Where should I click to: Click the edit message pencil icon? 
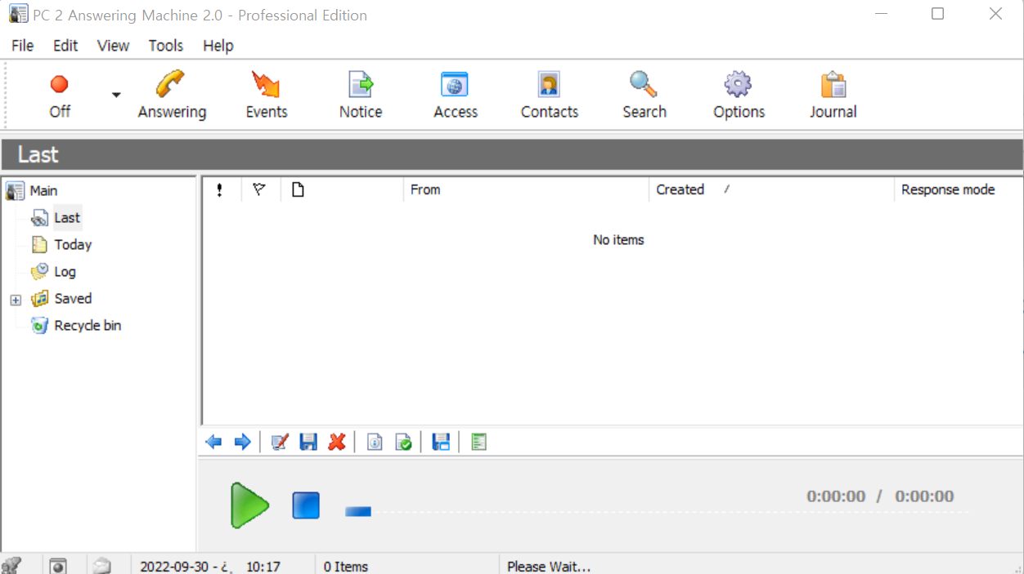[x=280, y=442]
